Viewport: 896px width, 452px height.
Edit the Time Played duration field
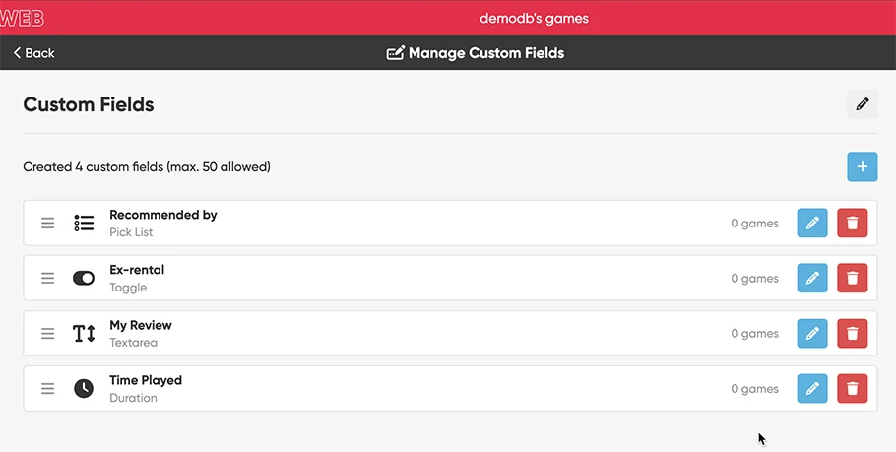pos(812,389)
